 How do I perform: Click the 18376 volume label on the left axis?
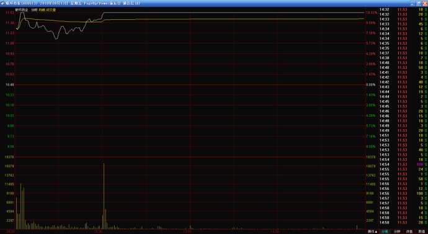point(9,157)
